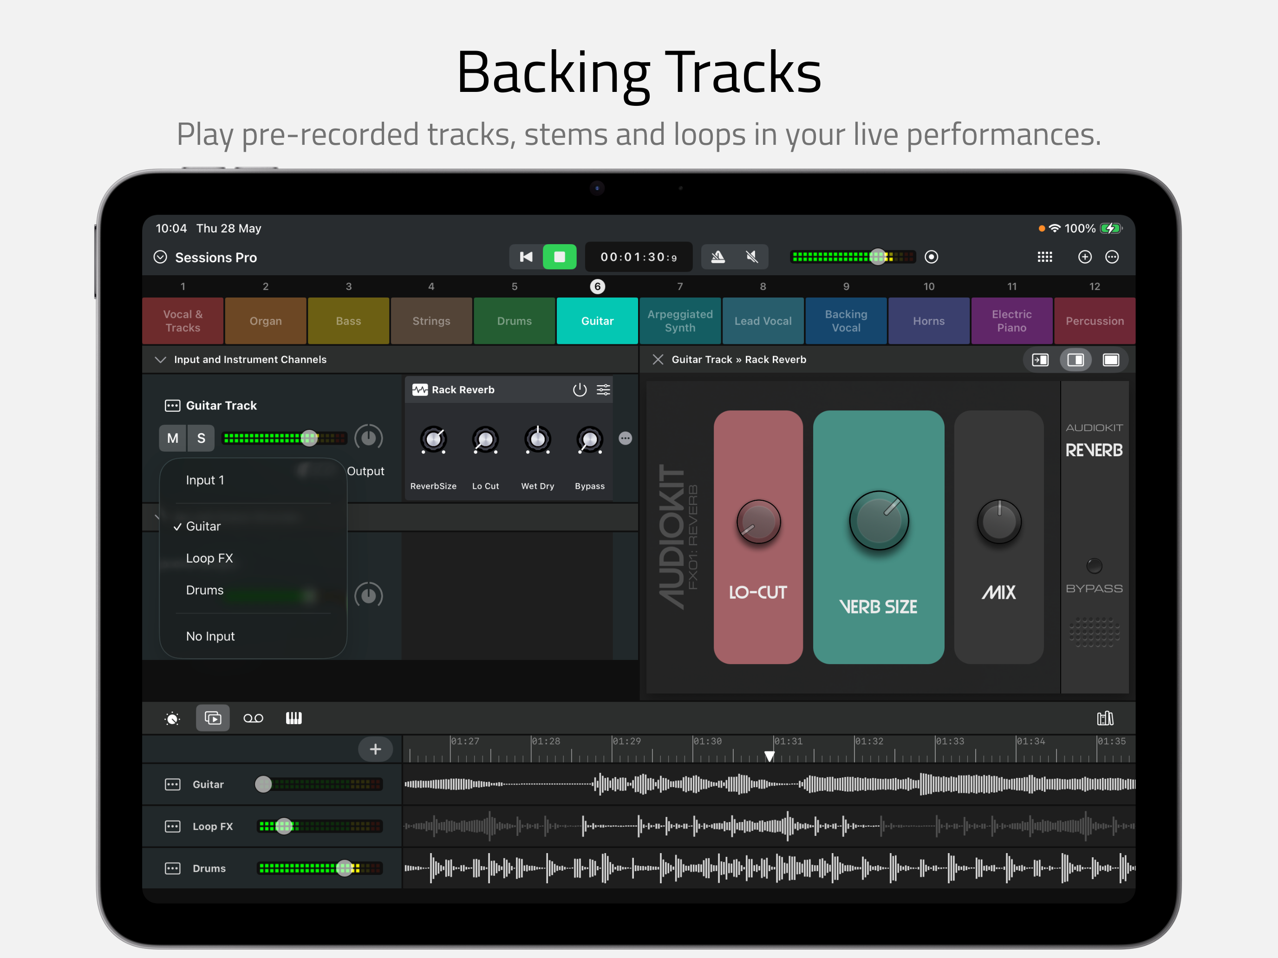Screen dimensions: 1278x958
Task: Click the LO-CUT knob in Reverb plugin
Action: coord(758,522)
